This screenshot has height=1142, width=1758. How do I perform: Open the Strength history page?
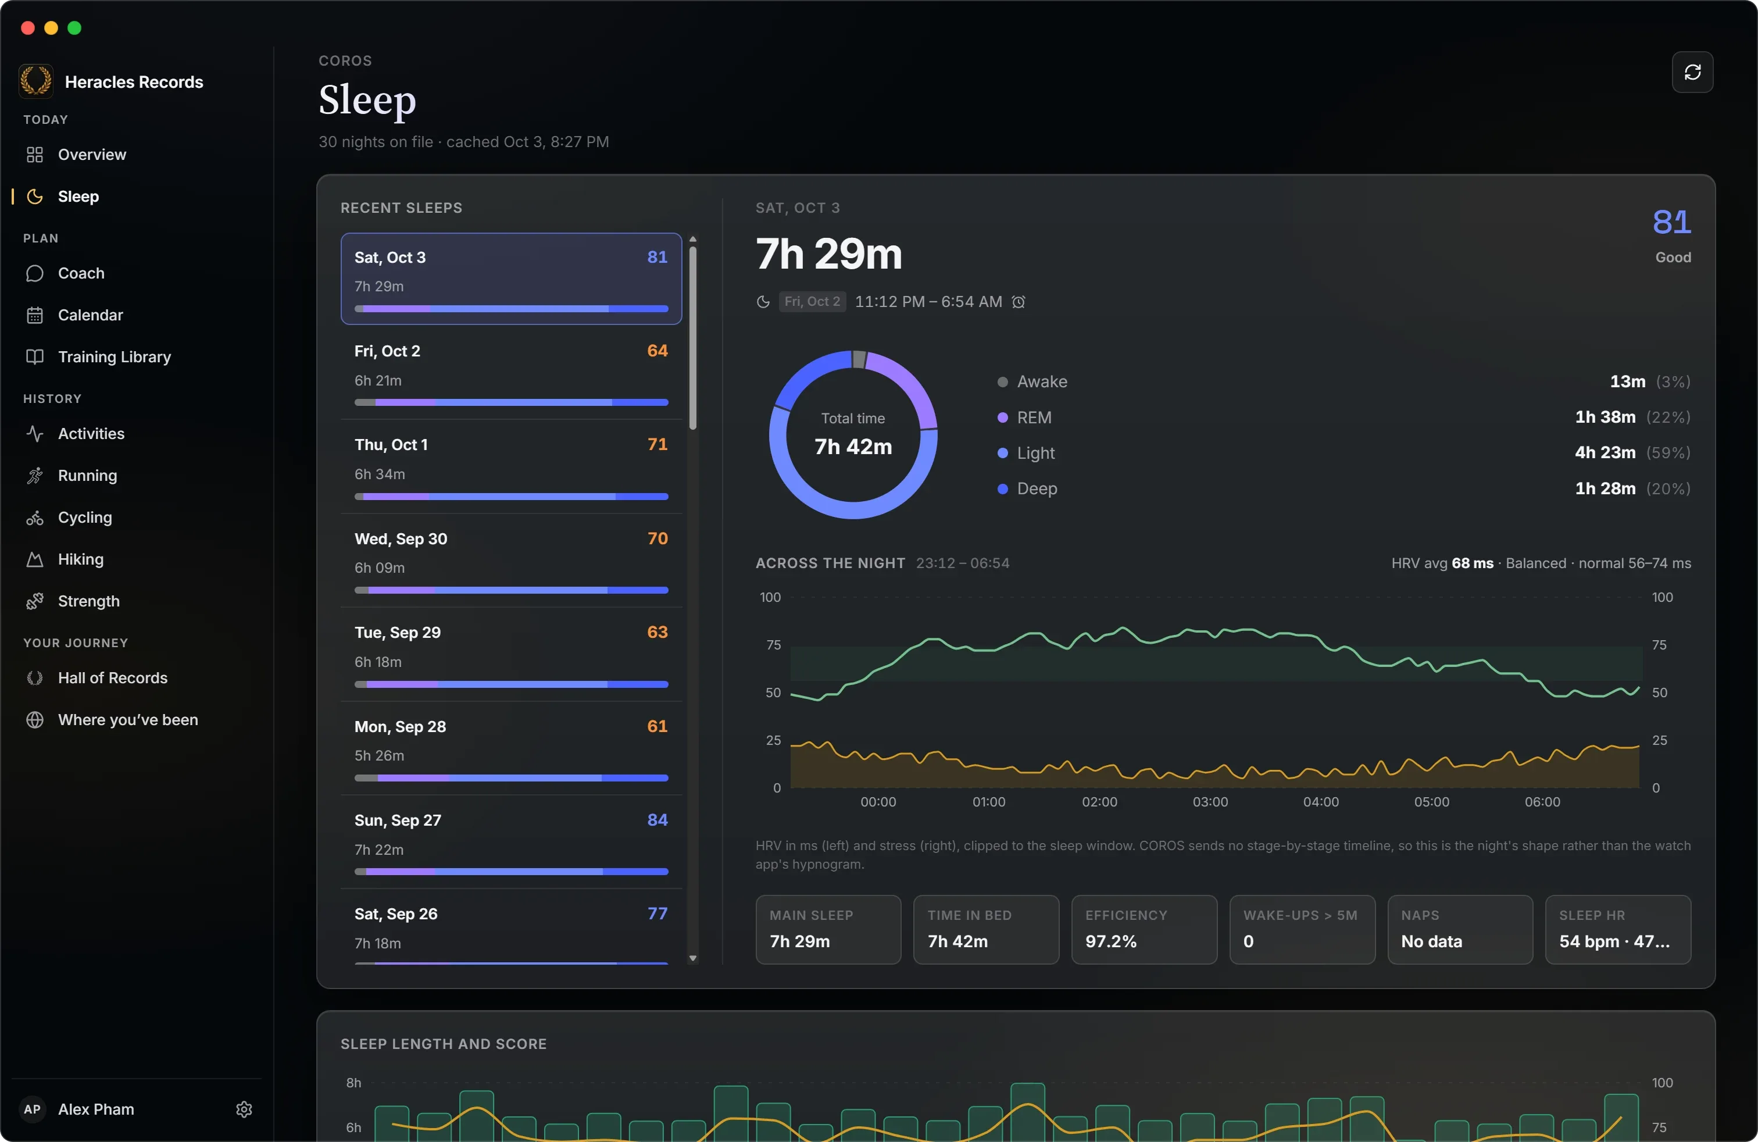click(137, 601)
